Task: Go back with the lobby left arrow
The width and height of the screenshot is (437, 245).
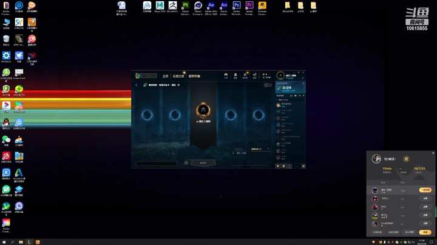Action: [137, 85]
